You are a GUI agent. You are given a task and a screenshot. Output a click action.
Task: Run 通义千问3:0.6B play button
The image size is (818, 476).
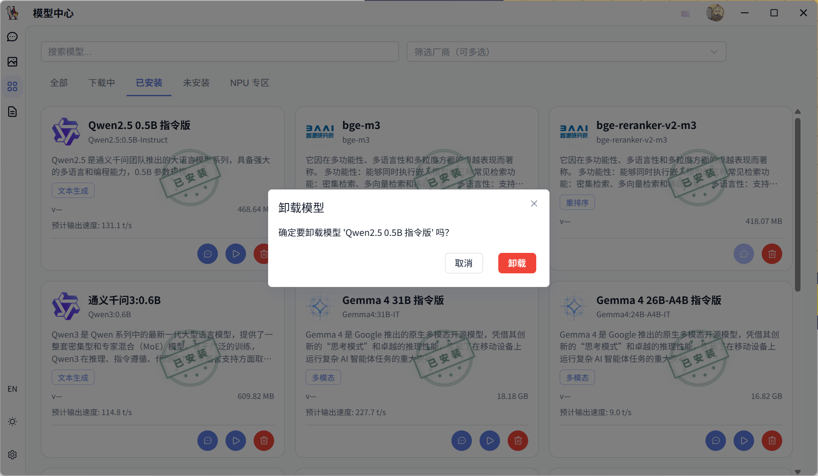(236, 440)
